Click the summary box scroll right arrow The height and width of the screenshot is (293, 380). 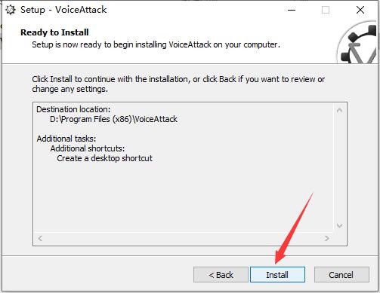click(327, 238)
